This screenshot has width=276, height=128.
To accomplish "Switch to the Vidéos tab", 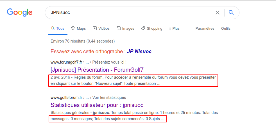I will (x=101, y=28).
